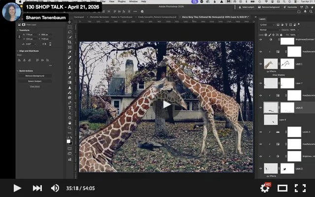Select the Layer 8 mask thumbnail
Screen dimensions: 315x197
coord(287,107)
